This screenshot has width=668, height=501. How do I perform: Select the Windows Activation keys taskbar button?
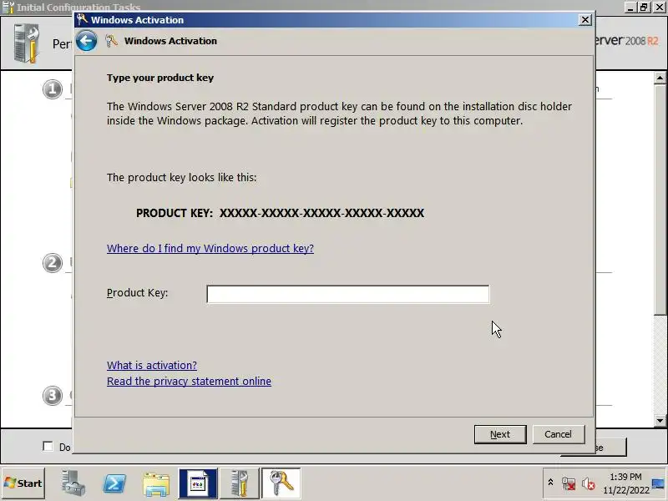coord(281,483)
